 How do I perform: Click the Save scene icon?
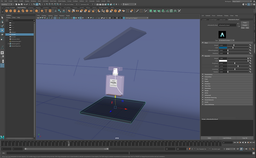coord(22,4)
